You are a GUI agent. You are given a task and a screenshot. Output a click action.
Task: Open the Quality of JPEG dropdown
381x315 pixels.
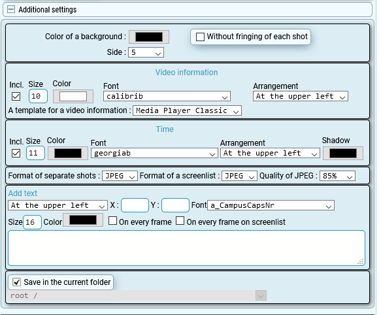[x=337, y=176]
